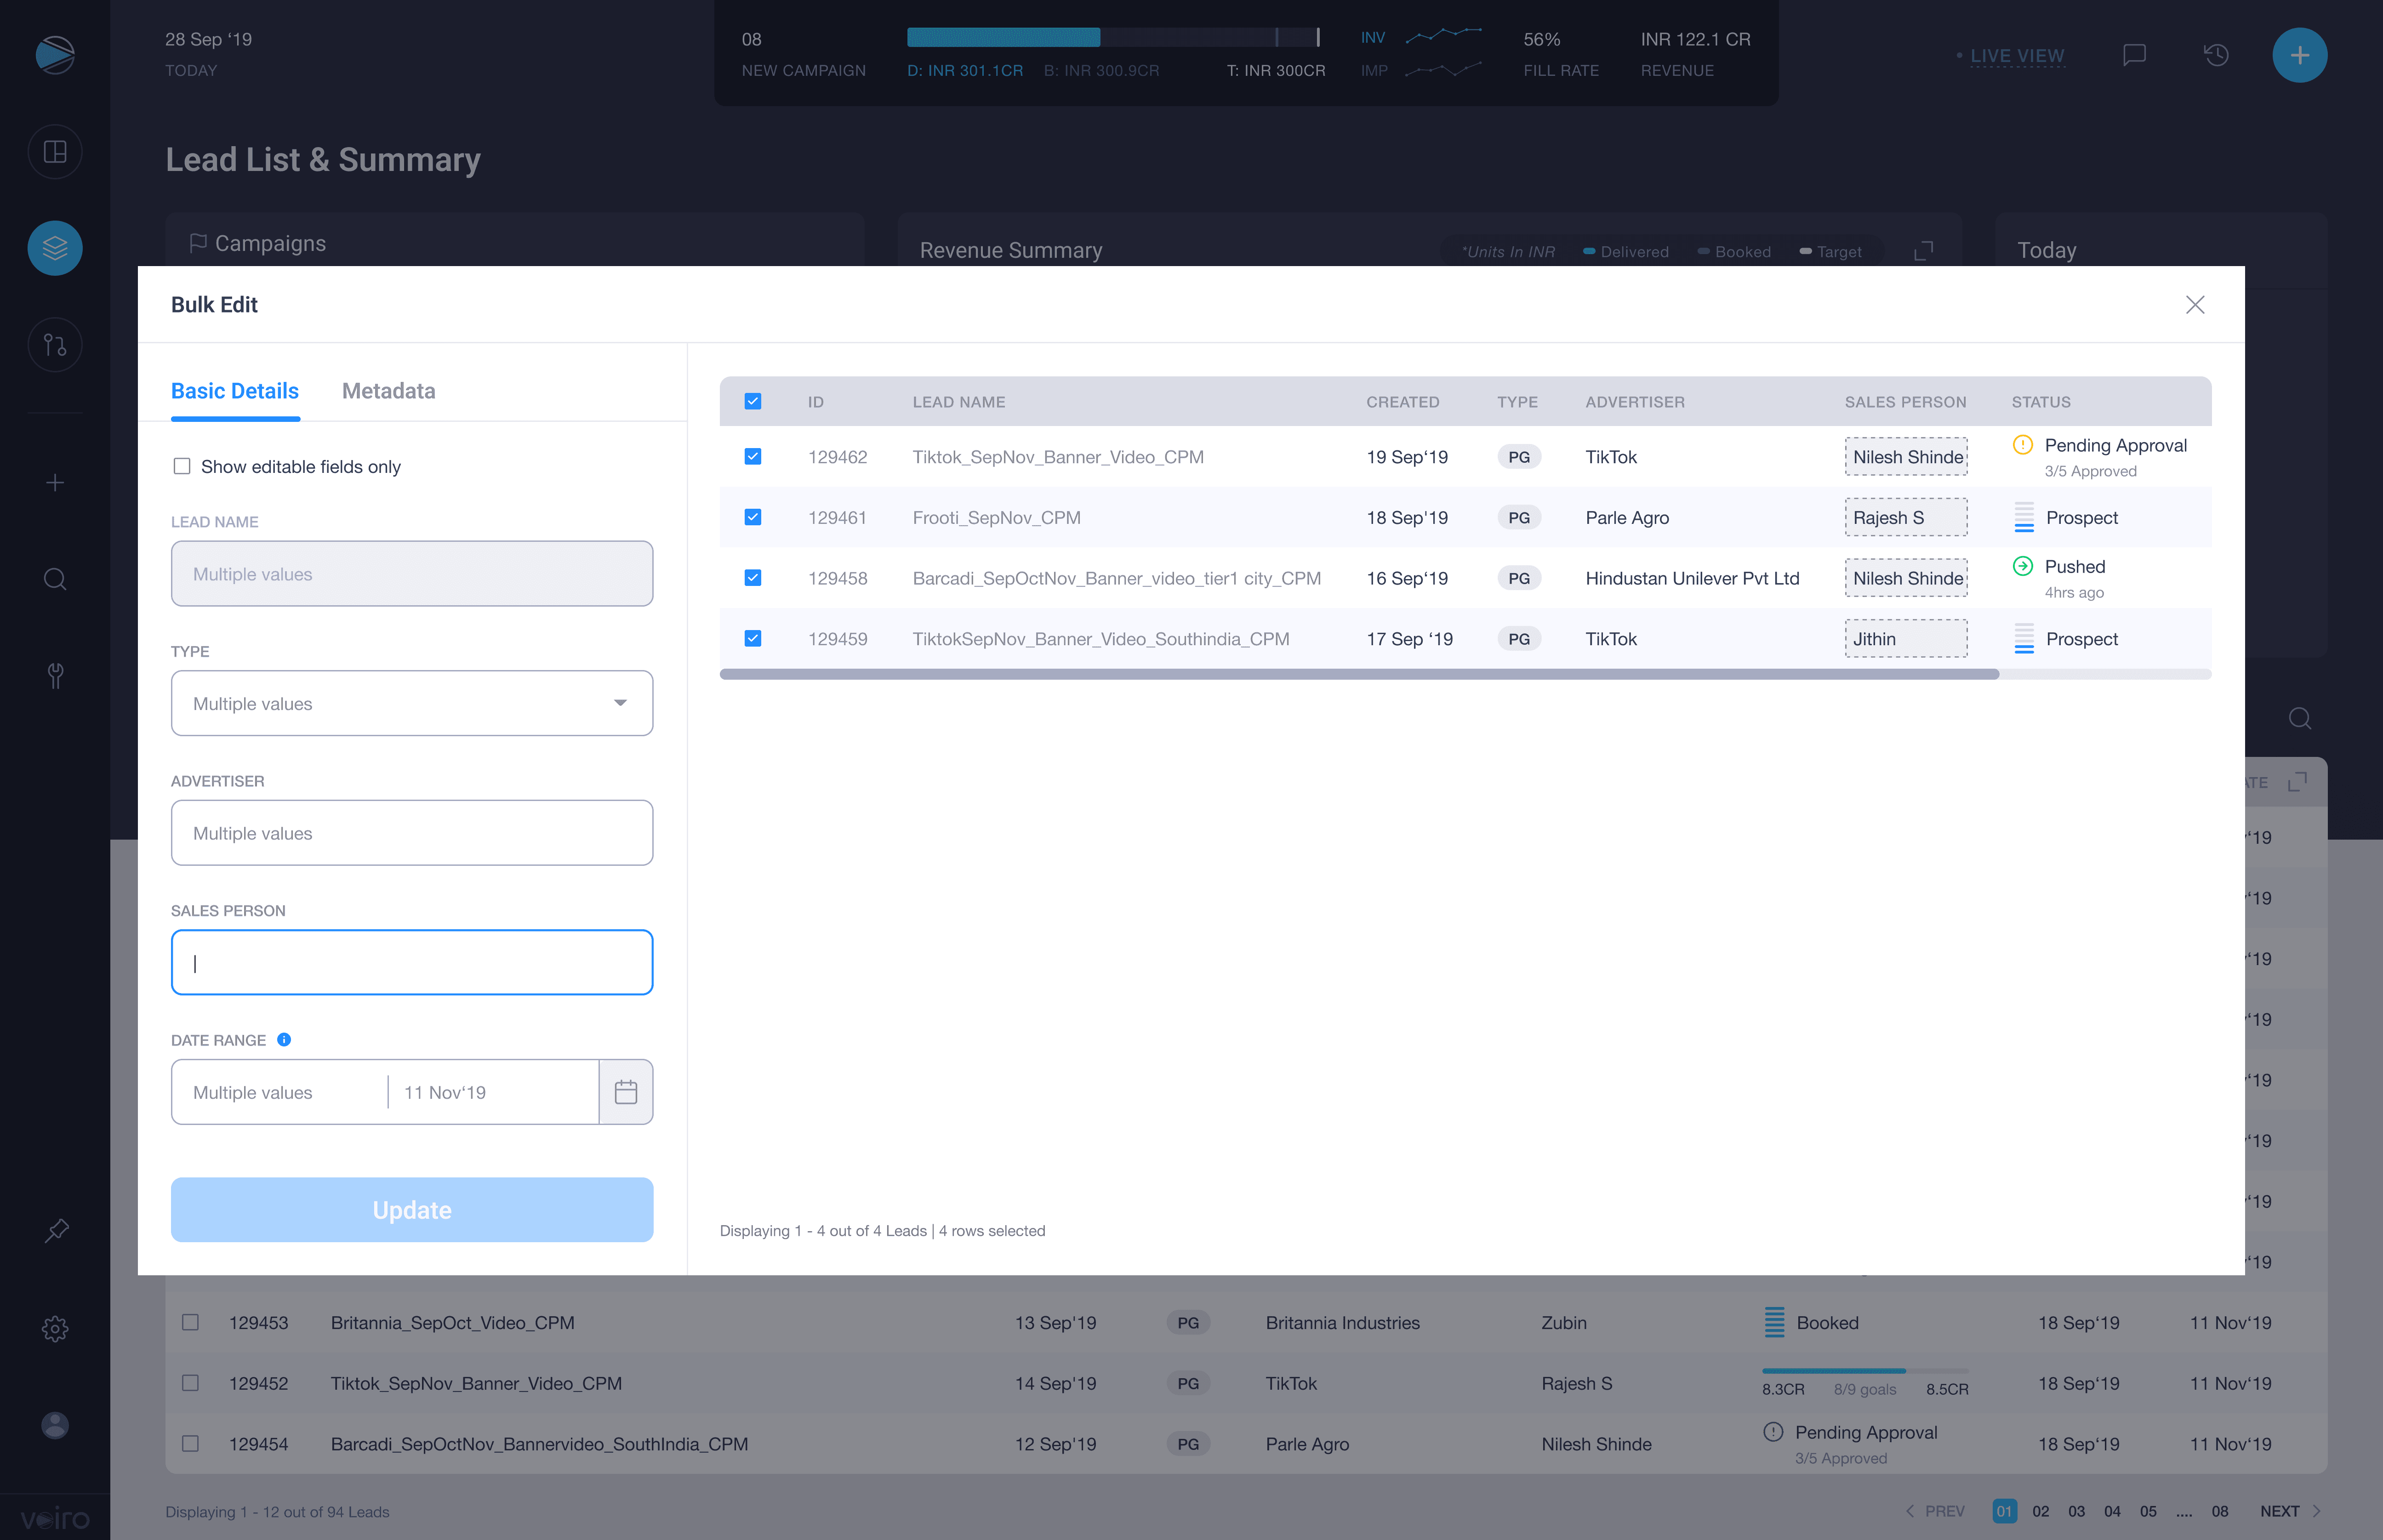The width and height of the screenshot is (2383, 1540).
Task: Click the layers icon in sidebar
Action: pyautogui.click(x=55, y=248)
